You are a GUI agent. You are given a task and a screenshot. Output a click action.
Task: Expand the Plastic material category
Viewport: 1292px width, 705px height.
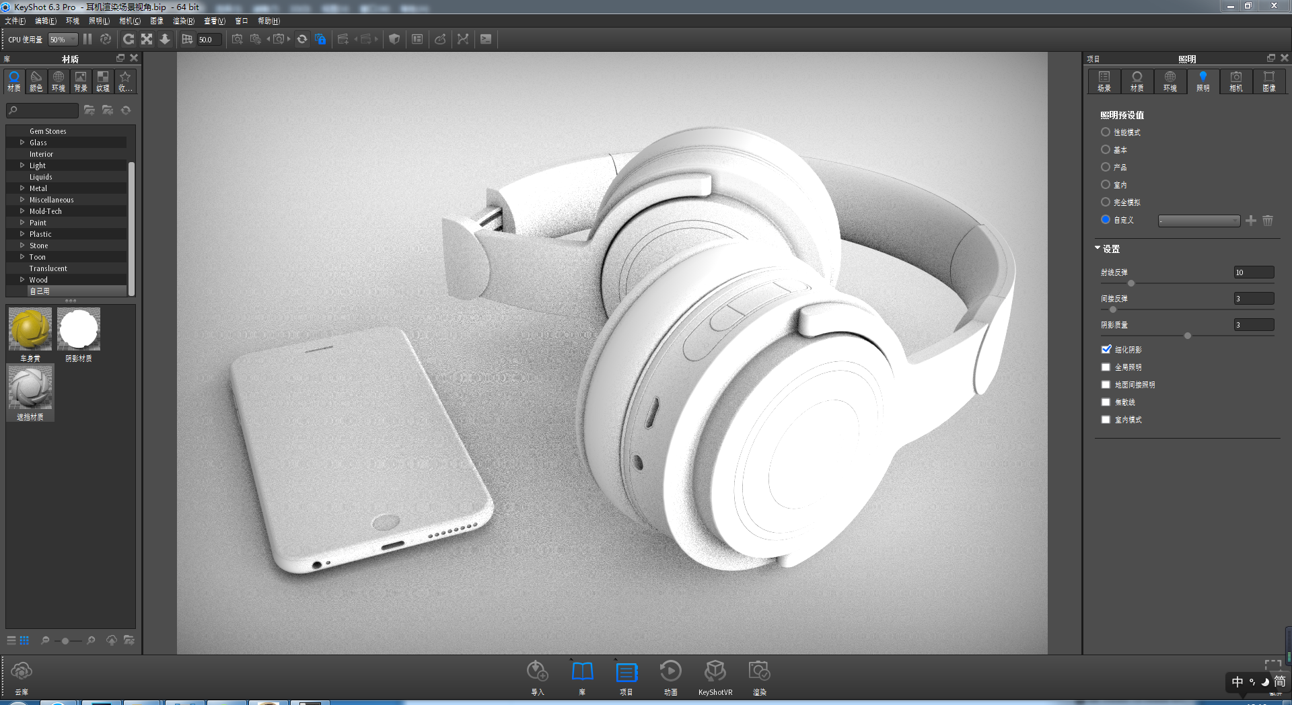coord(22,233)
